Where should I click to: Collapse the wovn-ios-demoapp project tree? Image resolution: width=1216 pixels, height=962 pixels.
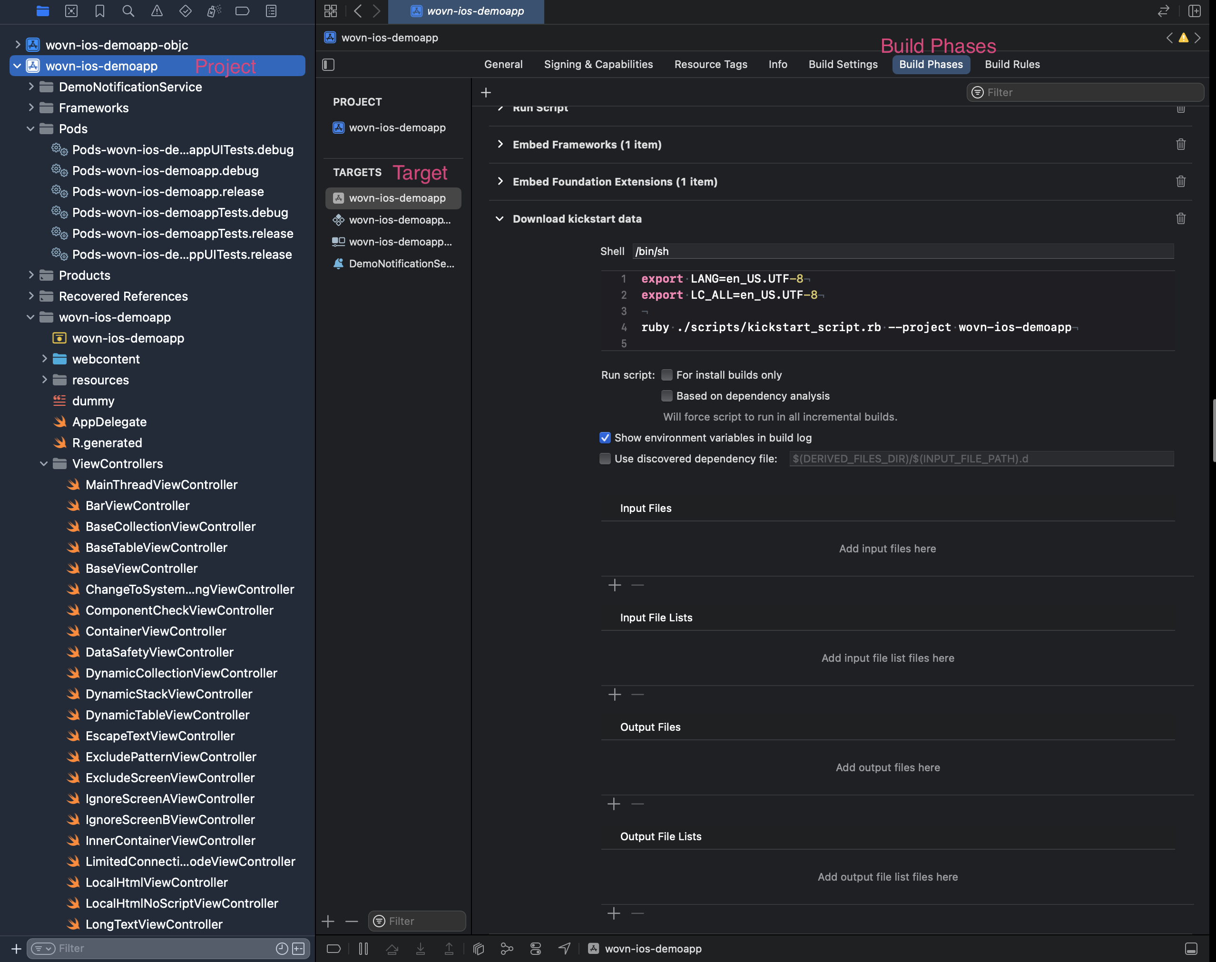(x=18, y=66)
